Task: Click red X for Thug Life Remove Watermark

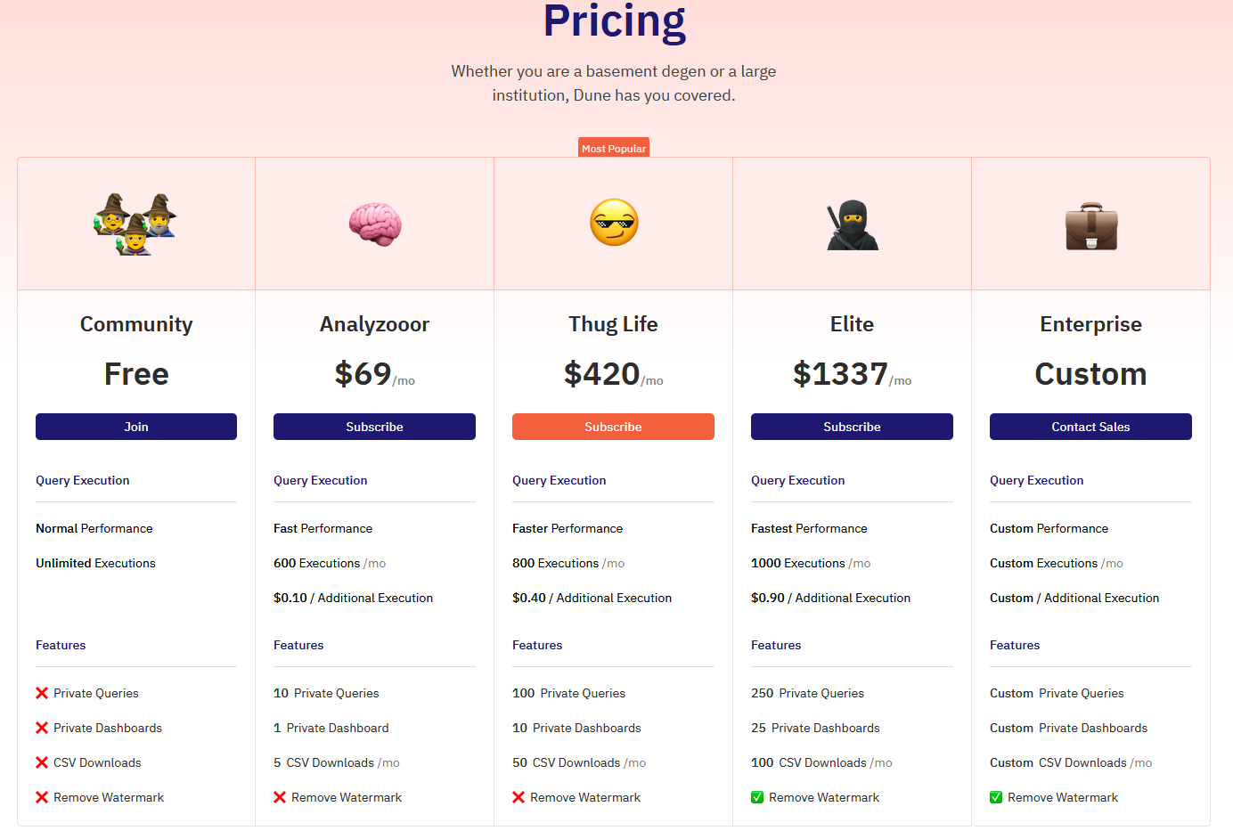Action: coord(519,797)
